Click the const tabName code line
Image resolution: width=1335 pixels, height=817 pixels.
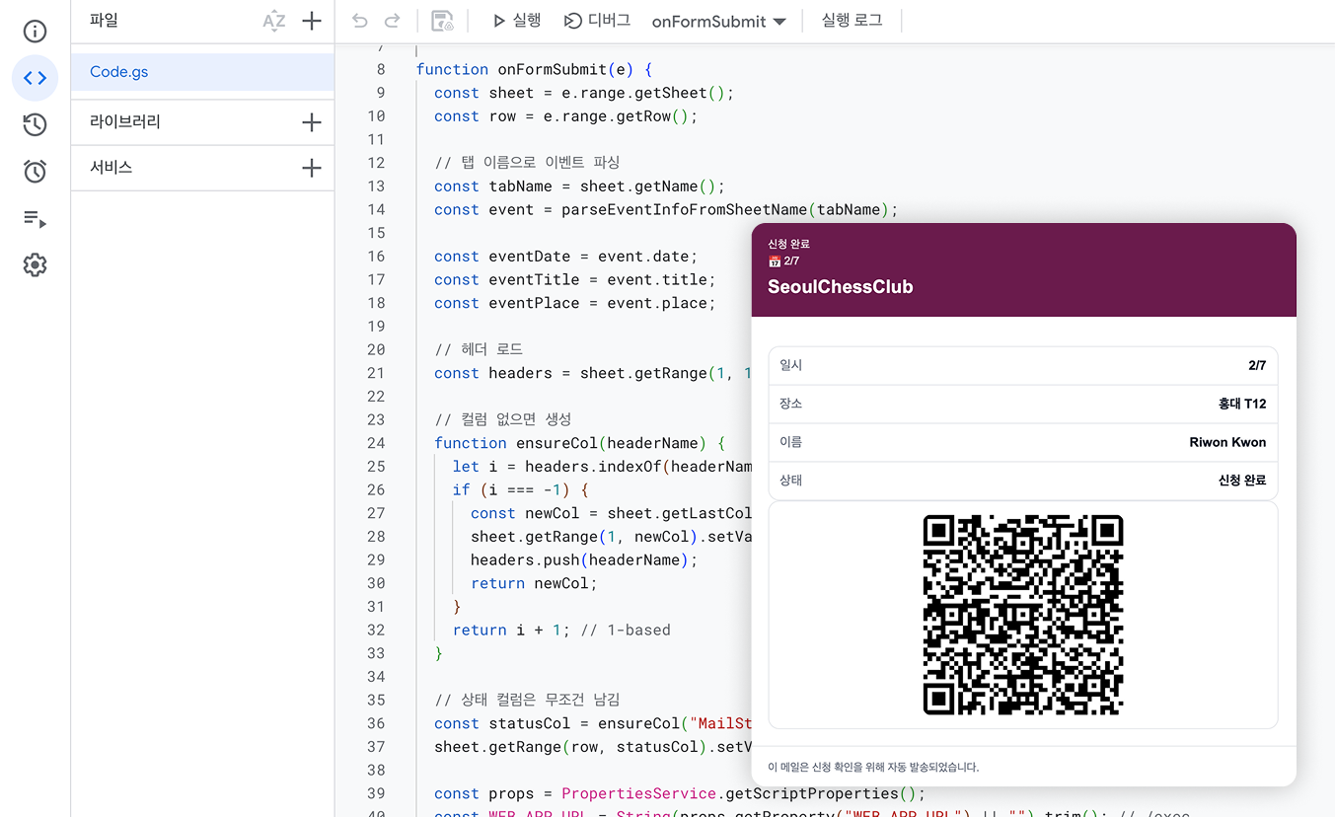pyautogui.click(x=579, y=186)
